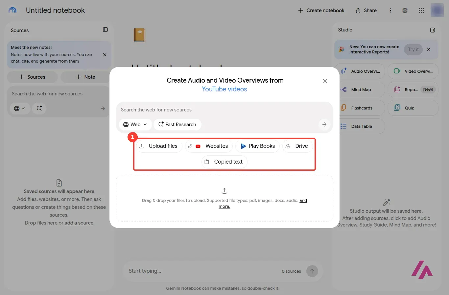The width and height of the screenshot is (449, 295).
Task: Click the research mode icon in Sources panel
Action: (x=39, y=108)
